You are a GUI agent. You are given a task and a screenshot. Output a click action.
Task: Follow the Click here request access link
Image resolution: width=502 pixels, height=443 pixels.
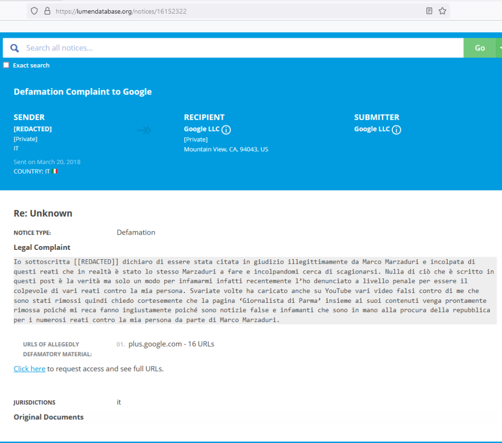coord(29,369)
